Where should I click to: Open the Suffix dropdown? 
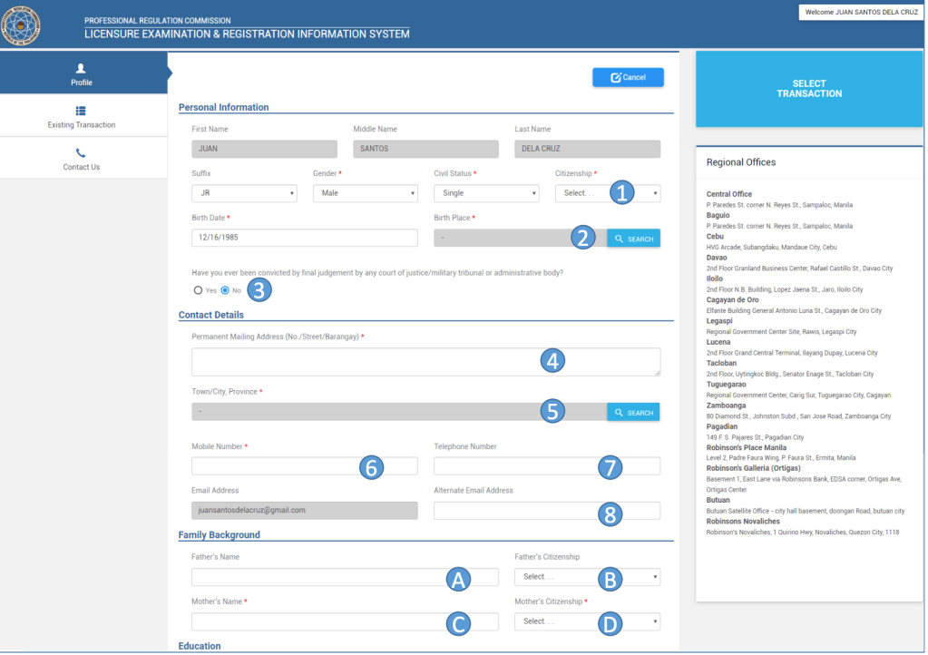[244, 193]
